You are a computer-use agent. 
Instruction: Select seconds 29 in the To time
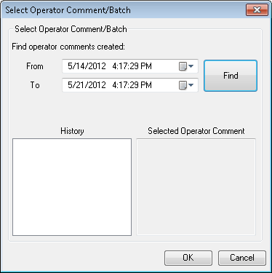click(133, 85)
